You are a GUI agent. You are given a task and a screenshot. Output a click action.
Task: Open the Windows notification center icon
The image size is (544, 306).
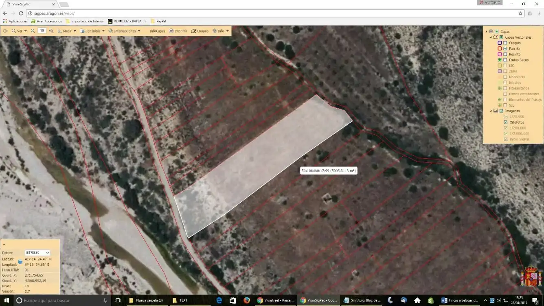pyautogui.click(x=535, y=300)
